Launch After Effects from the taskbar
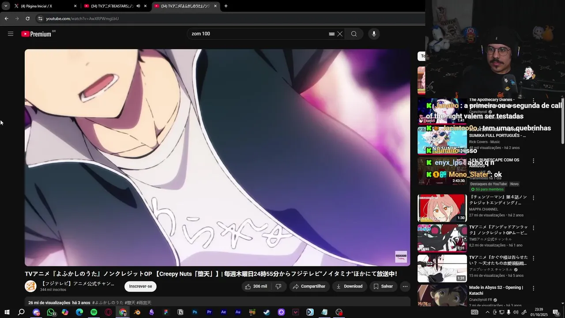 tap(224, 312)
